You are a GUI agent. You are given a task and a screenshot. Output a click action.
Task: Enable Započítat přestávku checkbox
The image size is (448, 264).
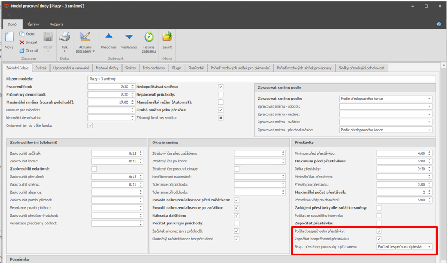point(379,223)
